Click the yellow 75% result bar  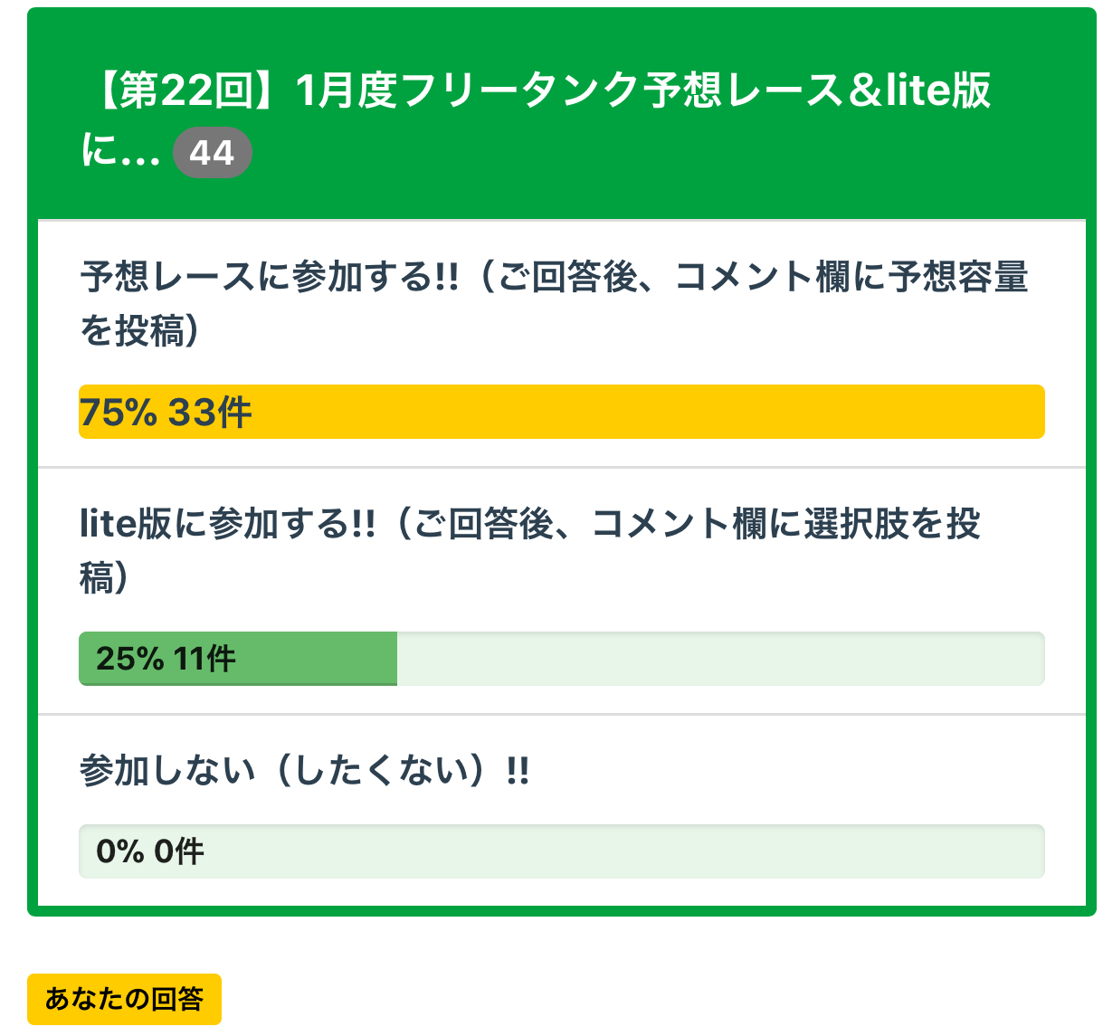coord(633,412)
